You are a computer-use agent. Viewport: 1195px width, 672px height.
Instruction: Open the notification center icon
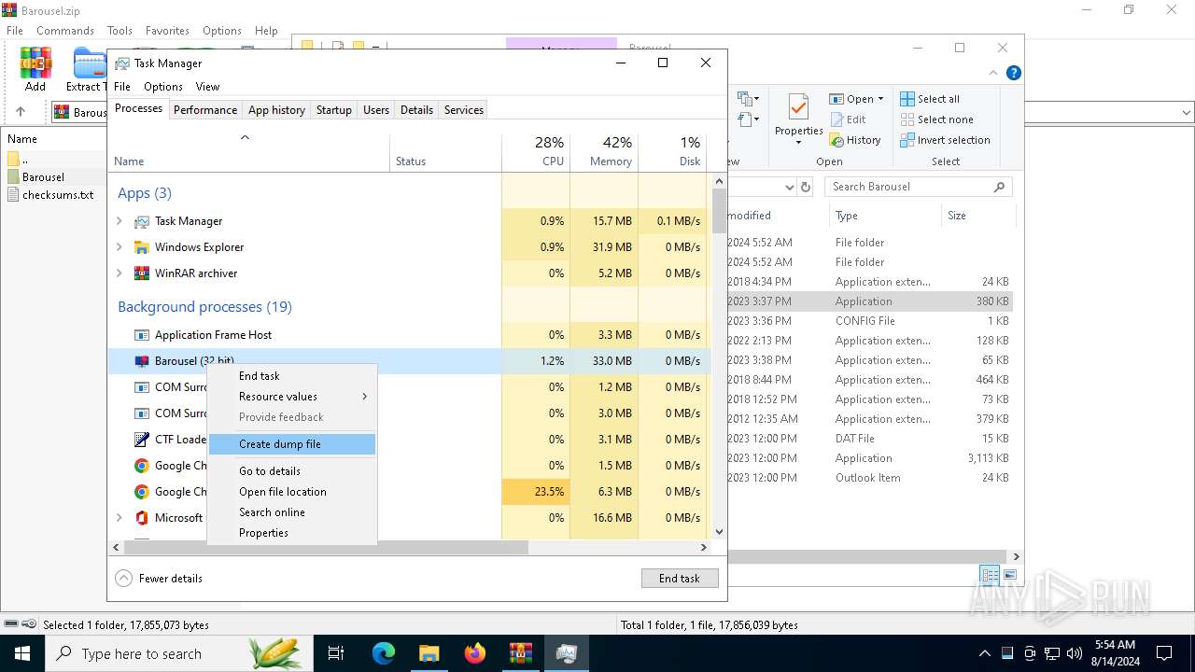click(1164, 653)
